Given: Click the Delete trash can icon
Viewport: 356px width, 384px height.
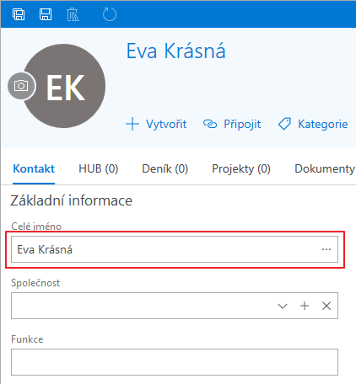Looking at the screenshot, I should click(73, 14).
